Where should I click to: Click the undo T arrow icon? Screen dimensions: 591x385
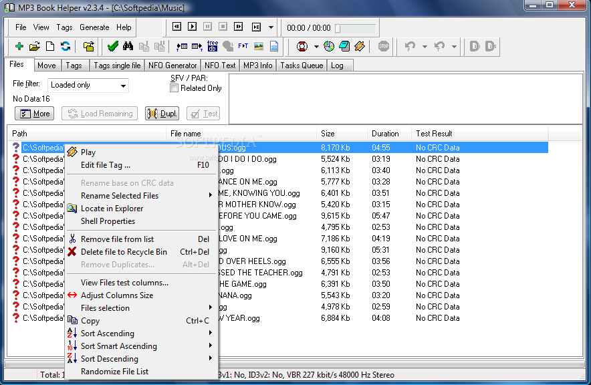click(439, 46)
